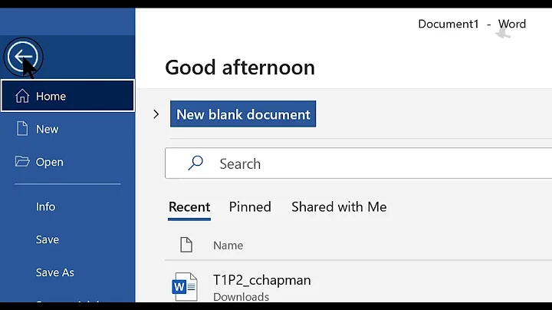The image size is (552, 310).
Task: Sort files by the Name column header
Action: click(228, 246)
